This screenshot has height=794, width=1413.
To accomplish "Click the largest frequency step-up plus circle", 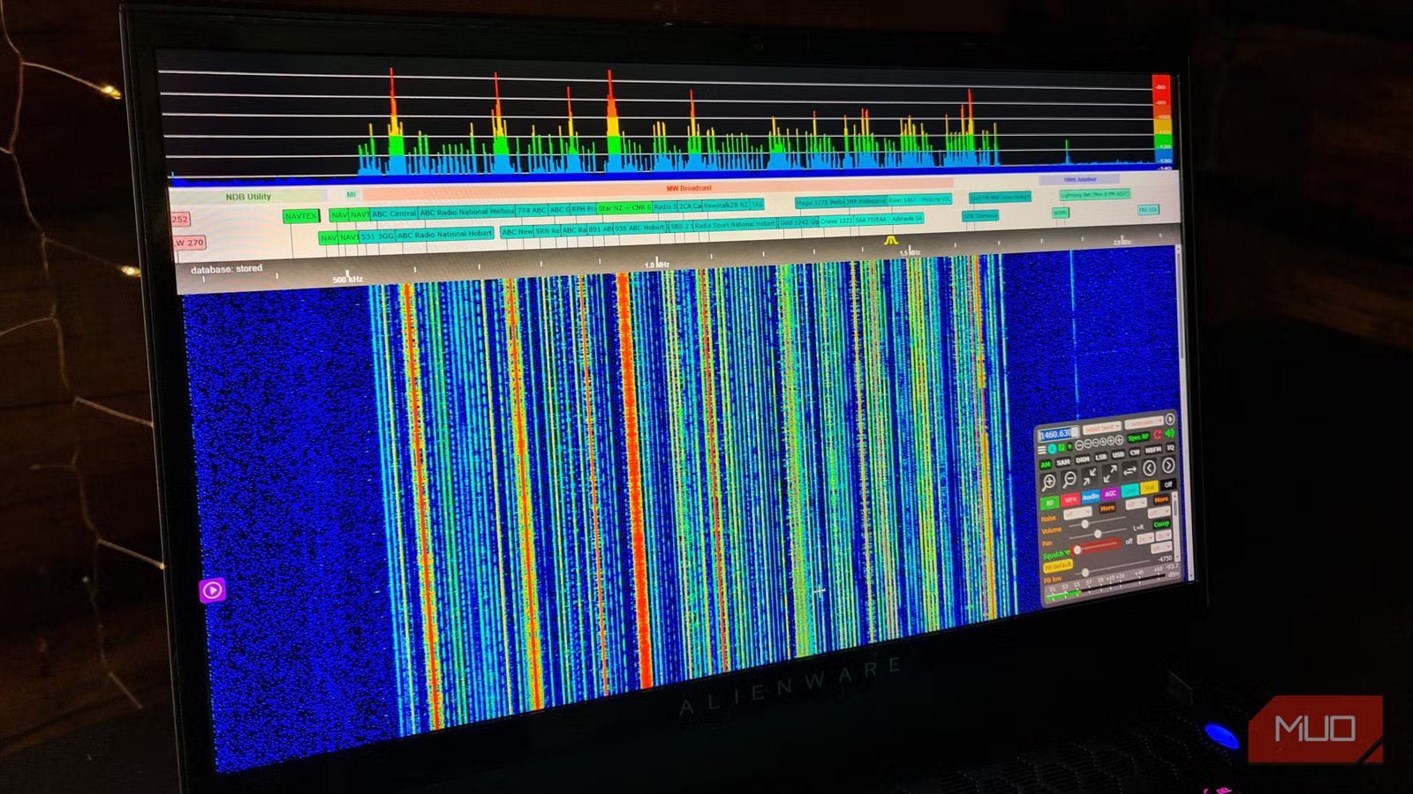I will pos(1119,440).
